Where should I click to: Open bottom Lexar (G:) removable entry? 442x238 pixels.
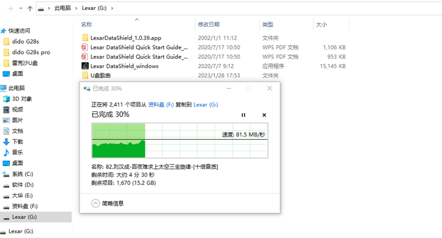20,231
